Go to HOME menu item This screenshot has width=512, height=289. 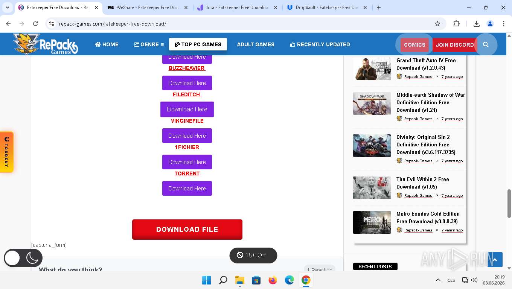pos(107,44)
